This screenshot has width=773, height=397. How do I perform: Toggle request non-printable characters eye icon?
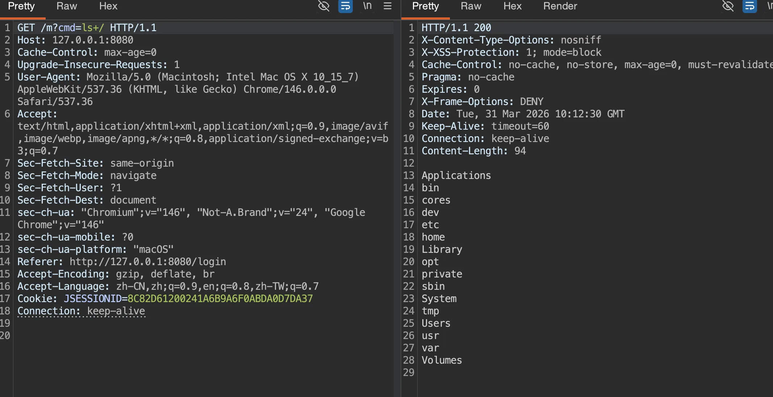coord(323,6)
